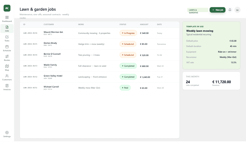This screenshot has height=144, width=246.
Task: Open the SK user avatar
Action: 237,10
